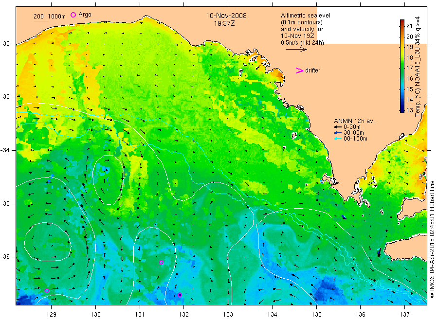
Task: Select the black 0-30m arrow legend symbol
Action: (x=338, y=127)
